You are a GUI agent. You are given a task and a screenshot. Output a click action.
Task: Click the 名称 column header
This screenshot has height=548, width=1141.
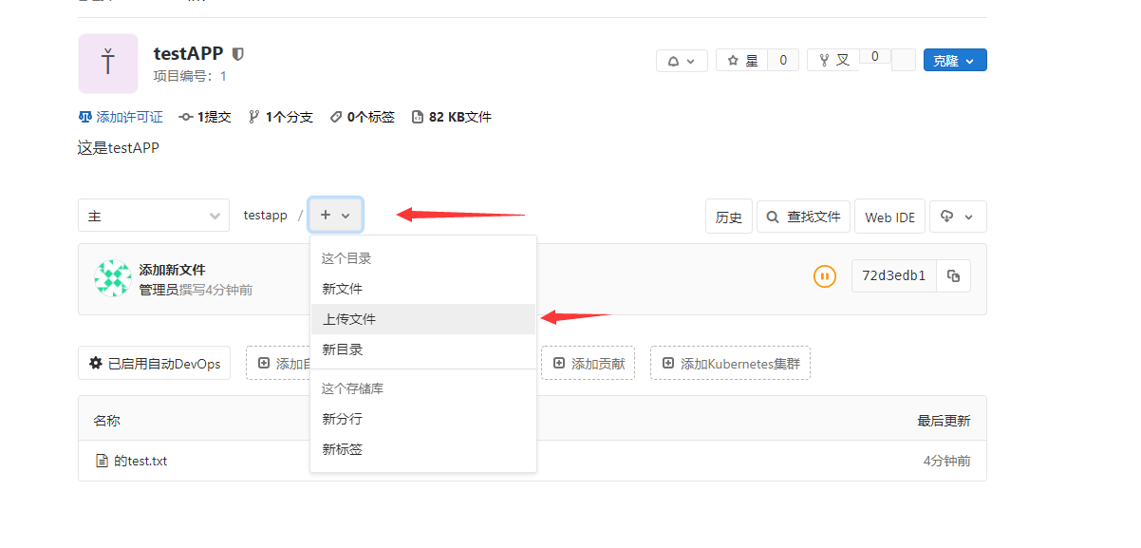[107, 420]
